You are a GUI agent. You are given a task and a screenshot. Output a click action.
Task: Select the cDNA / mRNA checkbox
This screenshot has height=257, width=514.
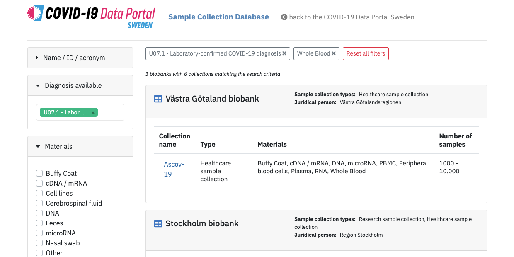click(x=39, y=183)
